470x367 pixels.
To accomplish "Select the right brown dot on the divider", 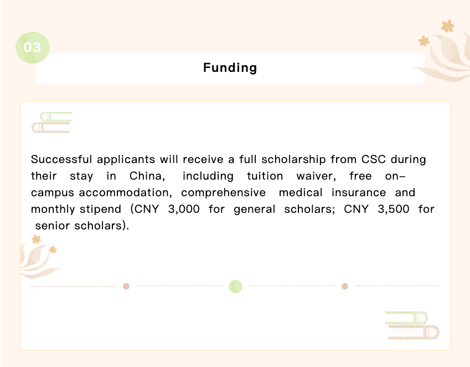I will (x=345, y=286).
